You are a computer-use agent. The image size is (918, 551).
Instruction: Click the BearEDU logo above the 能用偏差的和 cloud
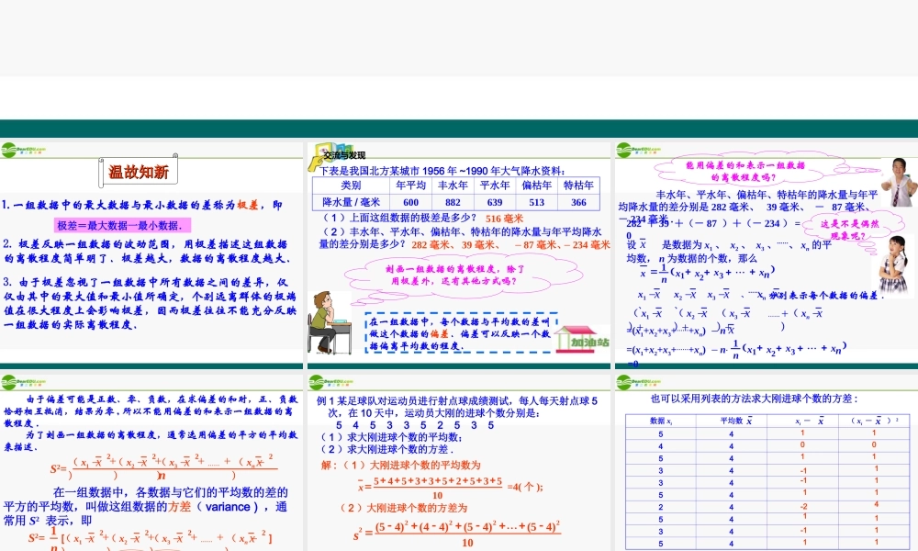(x=638, y=150)
